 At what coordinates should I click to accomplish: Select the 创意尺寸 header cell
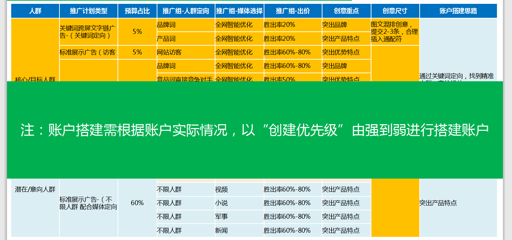395,11
